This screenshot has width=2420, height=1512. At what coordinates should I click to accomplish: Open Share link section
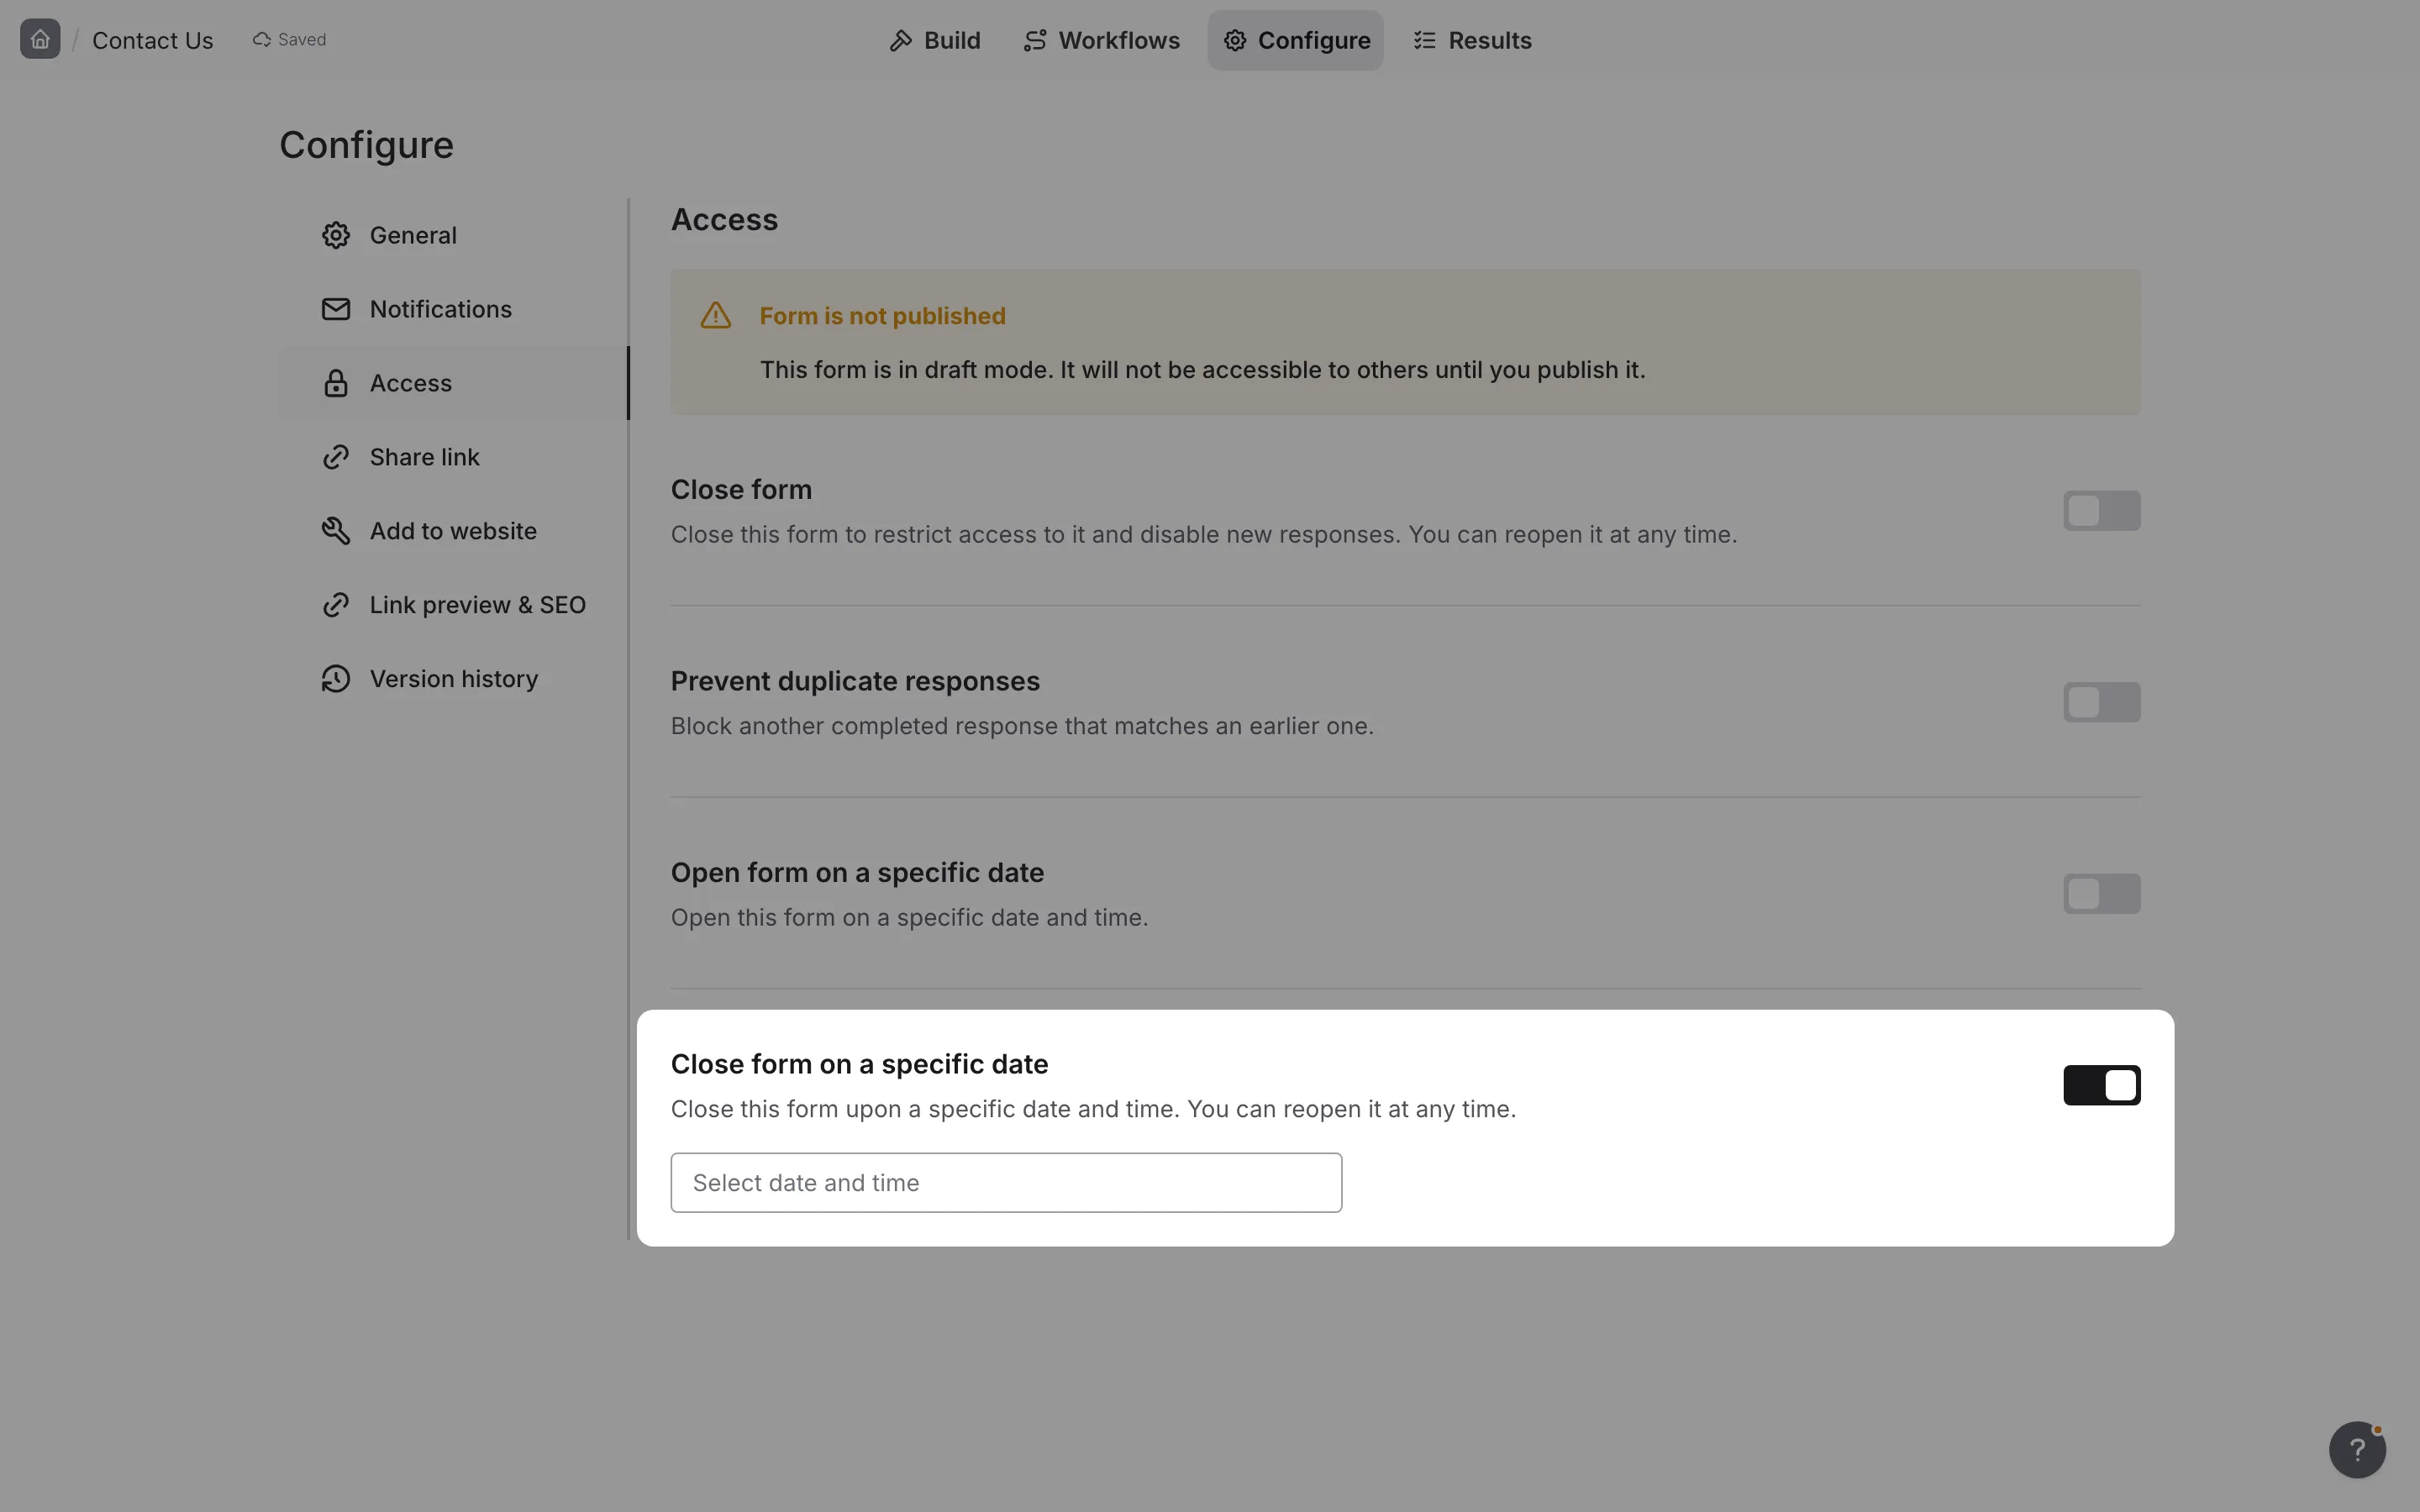453,457
